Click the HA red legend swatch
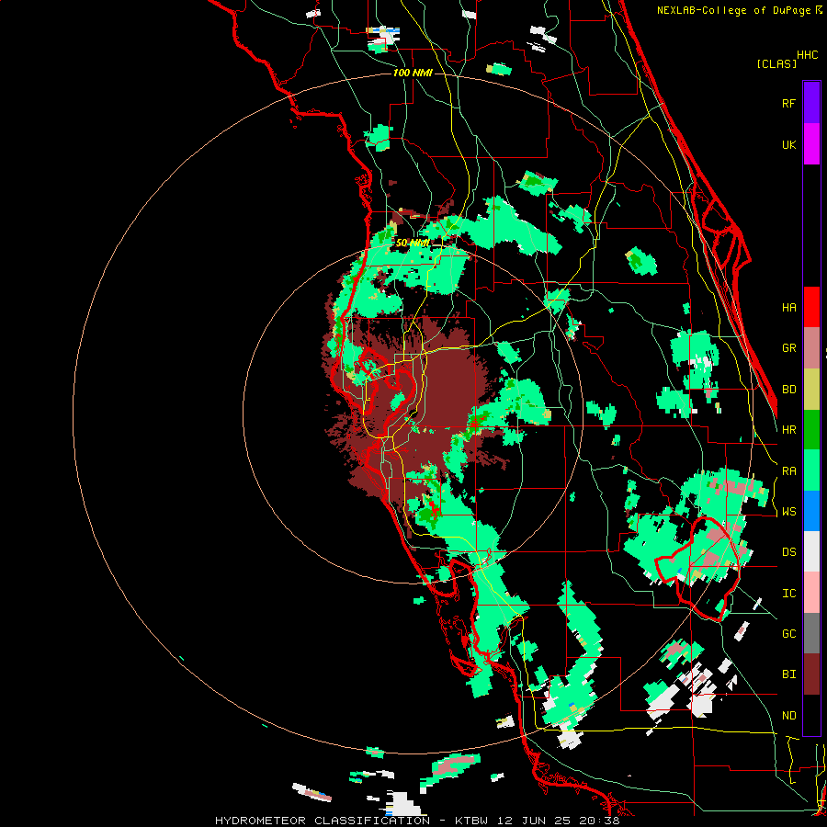The height and width of the screenshot is (827, 827). pyautogui.click(x=811, y=307)
